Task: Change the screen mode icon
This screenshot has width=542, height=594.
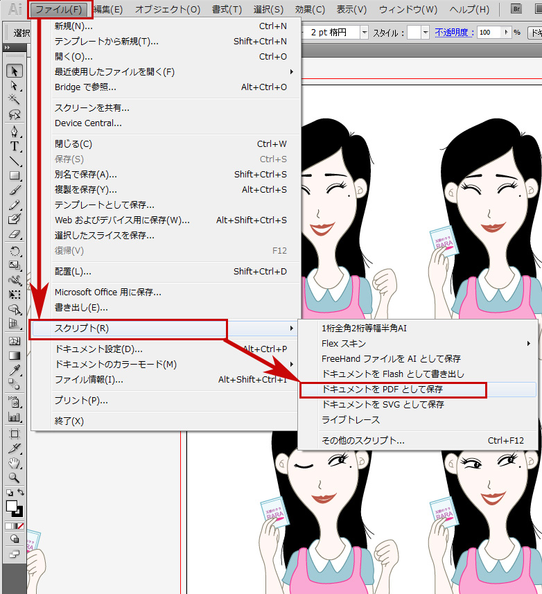Action: click(x=15, y=554)
